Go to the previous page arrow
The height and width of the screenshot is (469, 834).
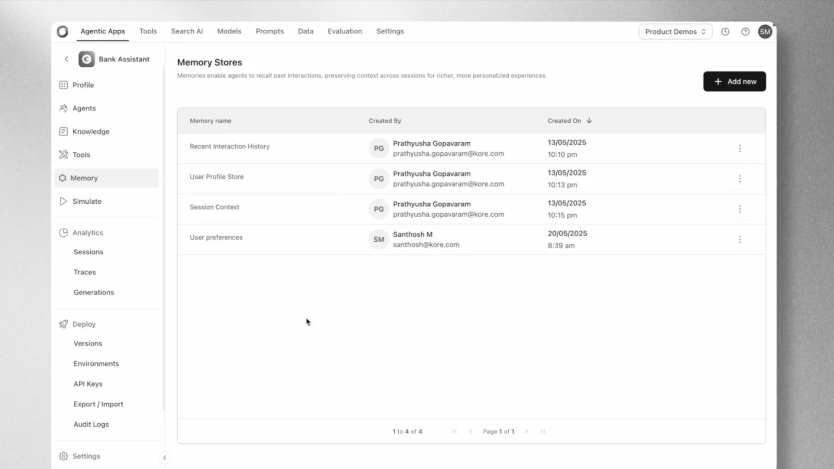coord(471,431)
